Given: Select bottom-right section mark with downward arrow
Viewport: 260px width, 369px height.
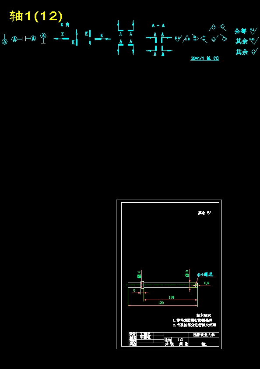Looking at the screenshot, I should (131, 47).
